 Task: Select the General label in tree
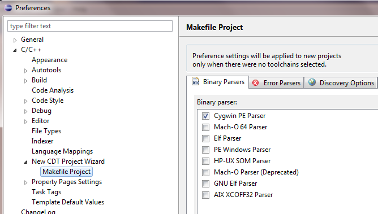coord(32,40)
